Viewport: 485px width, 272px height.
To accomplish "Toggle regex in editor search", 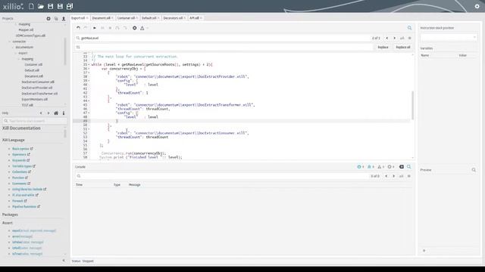I will [409, 38].
